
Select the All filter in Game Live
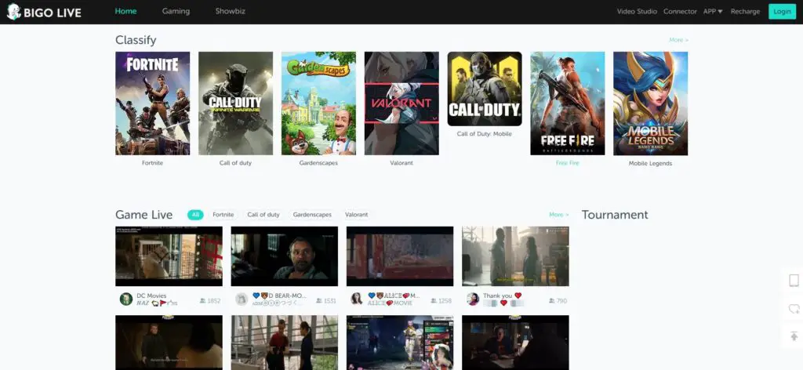point(195,215)
